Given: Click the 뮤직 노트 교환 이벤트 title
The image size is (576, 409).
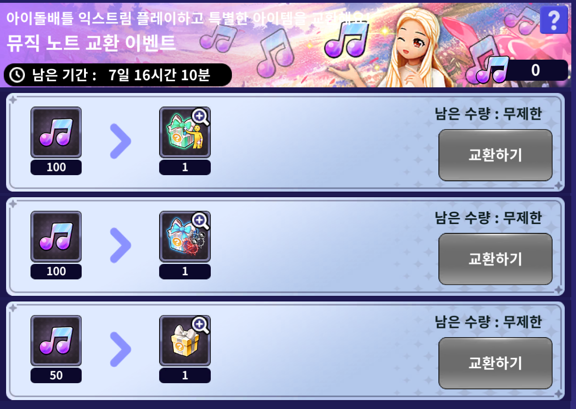Looking at the screenshot, I should coord(91,44).
